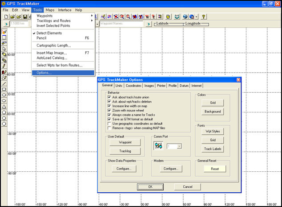Viewport: 282px width, 207px height.
Task: Click the 1:1000 km scale field
Action: point(19,24)
